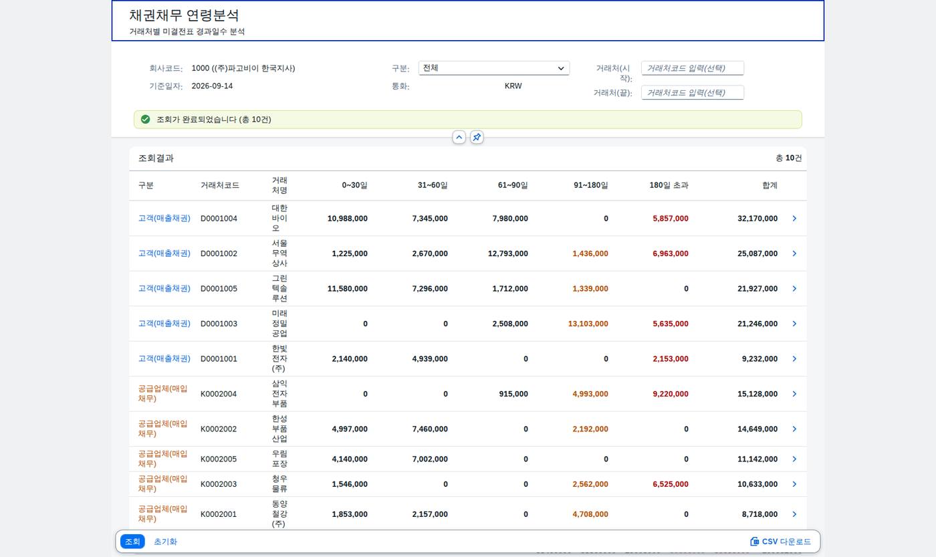Click the 조회가 완료되었습니다 message
The image size is (936, 557).
pyautogui.click(x=214, y=120)
